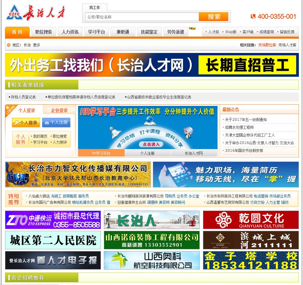Open notice 天津大型国企特许代招工厂工人
Viewport: 303px width, 285px height.
point(250,135)
